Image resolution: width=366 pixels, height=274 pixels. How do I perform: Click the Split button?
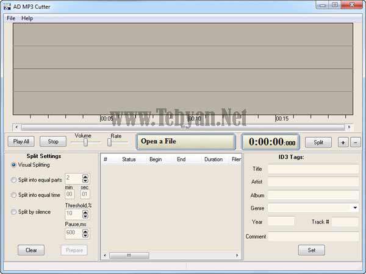pyautogui.click(x=318, y=142)
